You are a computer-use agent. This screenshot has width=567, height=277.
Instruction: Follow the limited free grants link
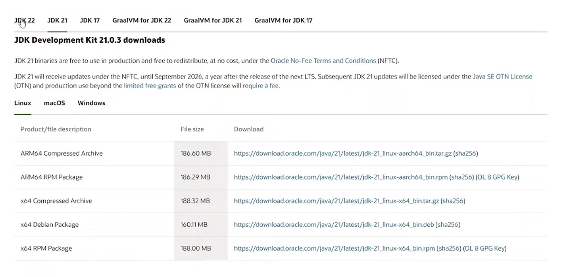pos(150,85)
